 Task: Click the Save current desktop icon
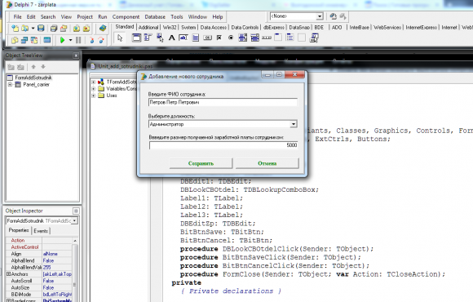click(333, 16)
